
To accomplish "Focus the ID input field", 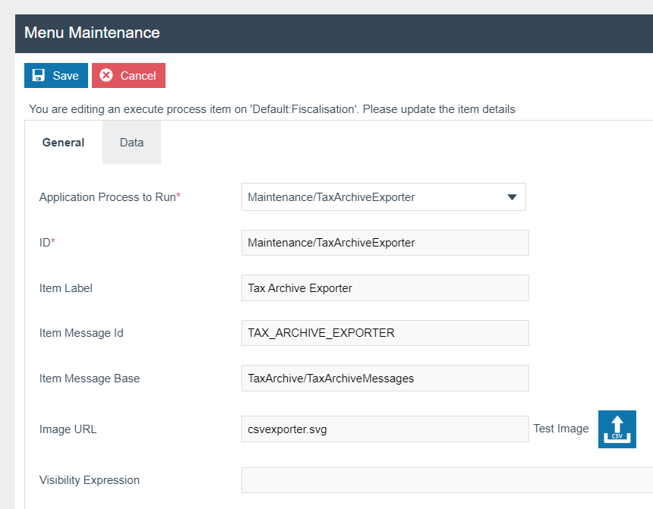I will [x=384, y=243].
